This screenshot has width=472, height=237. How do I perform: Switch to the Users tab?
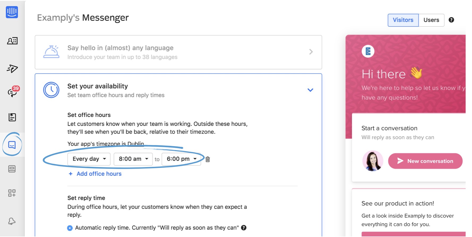point(431,20)
